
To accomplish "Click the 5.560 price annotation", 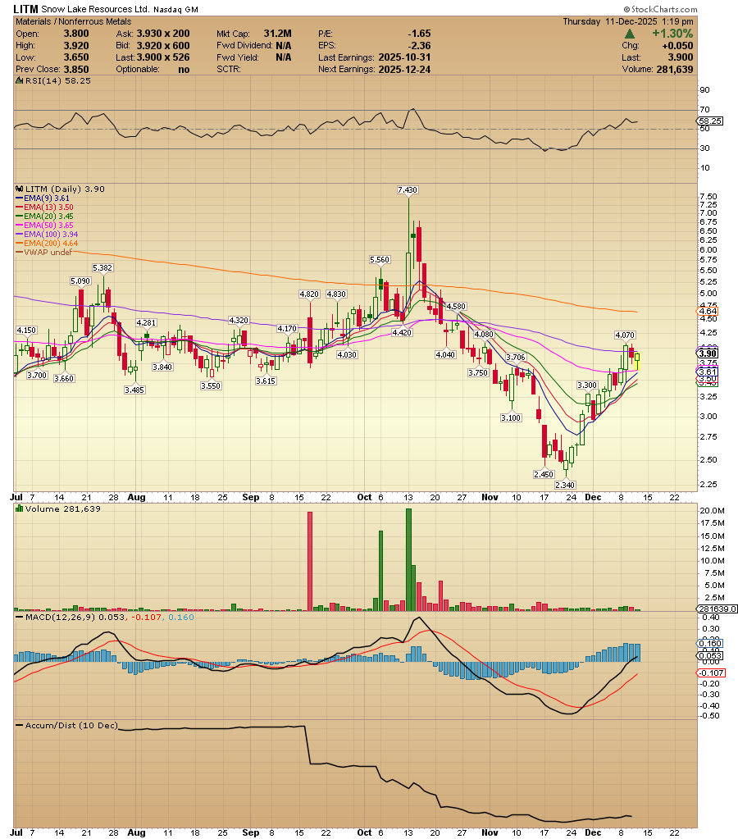I will (x=380, y=259).
